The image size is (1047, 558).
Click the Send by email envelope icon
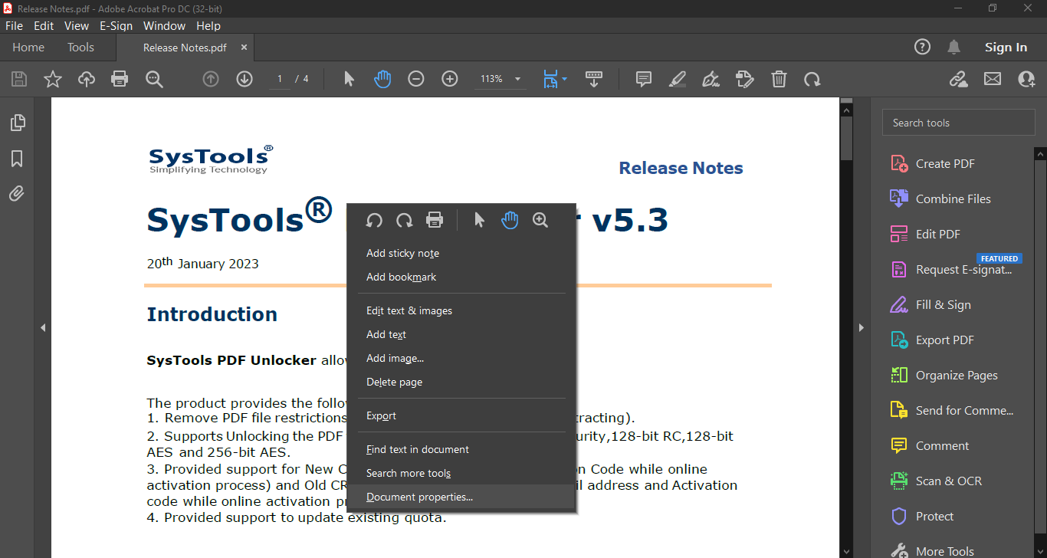click(x=993, y=79)
